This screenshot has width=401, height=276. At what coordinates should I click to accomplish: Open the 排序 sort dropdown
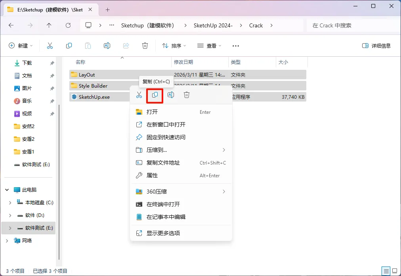click(x=174, y=46)
